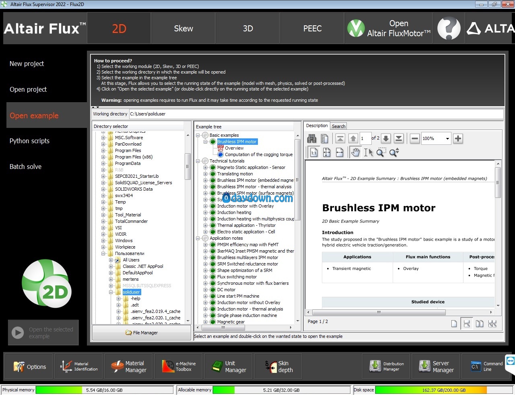Open the Material Identification tool
Image resolution: width=515 pixels, height=395 pixels.
79,366
